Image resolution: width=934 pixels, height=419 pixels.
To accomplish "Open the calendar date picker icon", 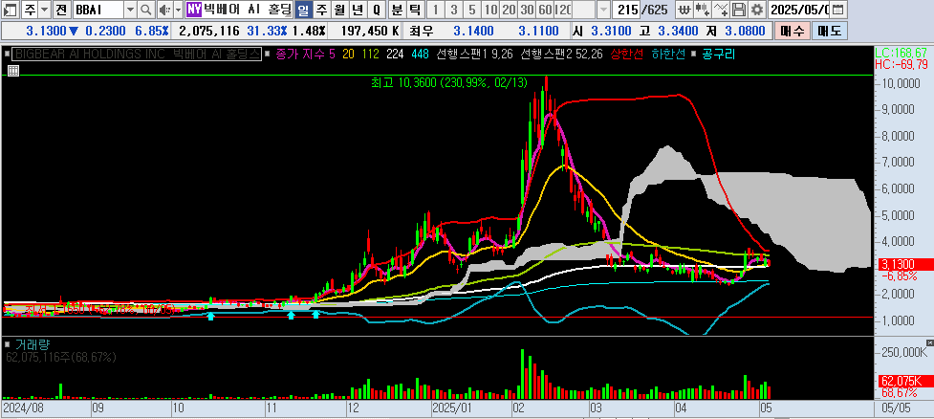I will coord(837,9).
